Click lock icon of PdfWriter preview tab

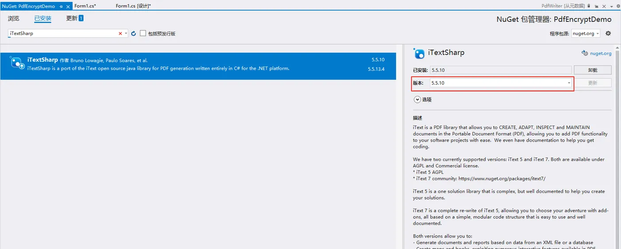pyautogui.click(x=589, y=6)
